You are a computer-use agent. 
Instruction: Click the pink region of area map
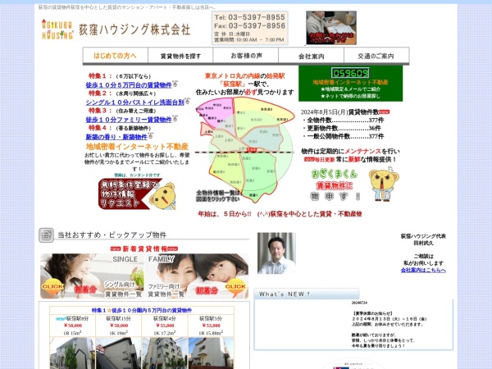coord(215,111)
